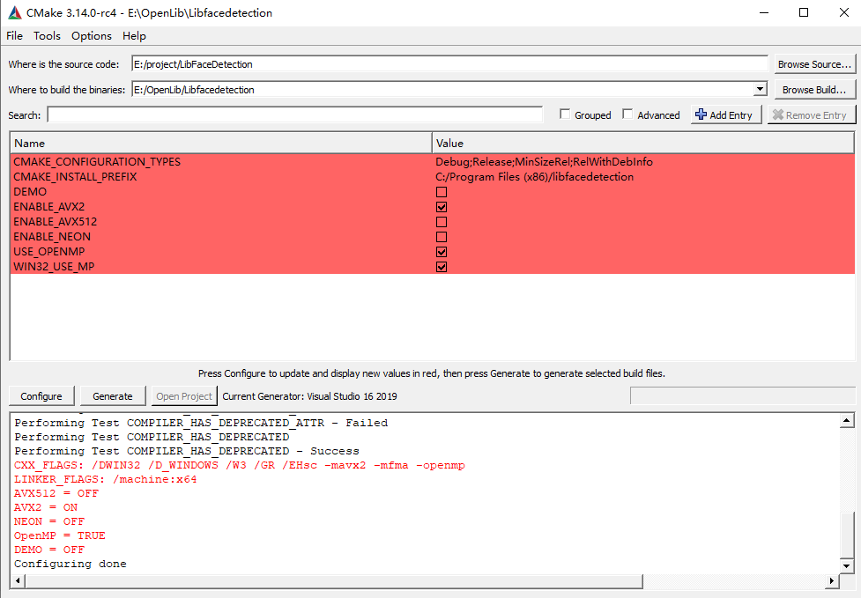The height and width of the screenshot is (598, 861).
Task: Select the DEMO entry name
Action: tap(30, 192)
